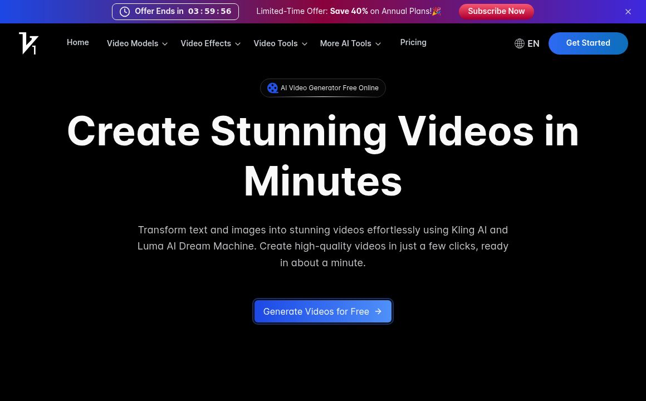
Task: Click the film reel icon in the badge
Action: [x=272, y=87]
